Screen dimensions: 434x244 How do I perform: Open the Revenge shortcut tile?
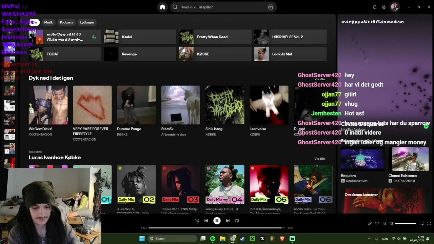click(x=140, y=54)
